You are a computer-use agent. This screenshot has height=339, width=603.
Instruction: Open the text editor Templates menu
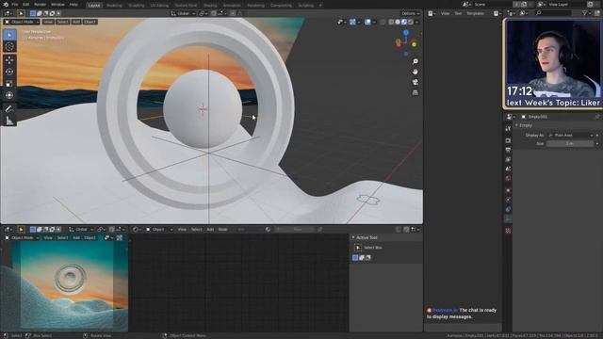(475, 13)
